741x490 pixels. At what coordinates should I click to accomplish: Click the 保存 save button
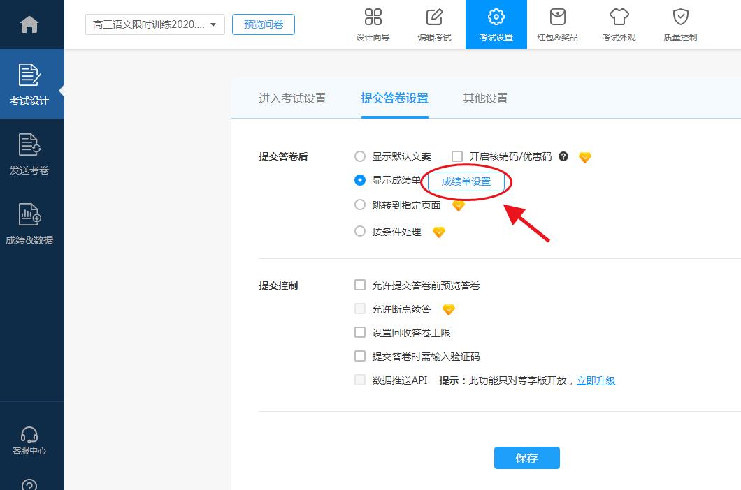coord(526,458)
